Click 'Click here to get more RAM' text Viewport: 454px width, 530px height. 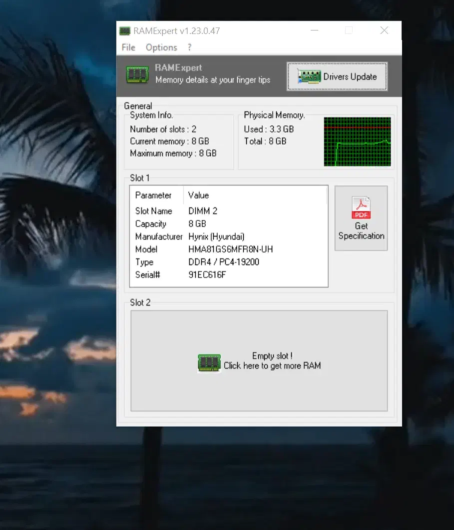click(x=272, y=365)
